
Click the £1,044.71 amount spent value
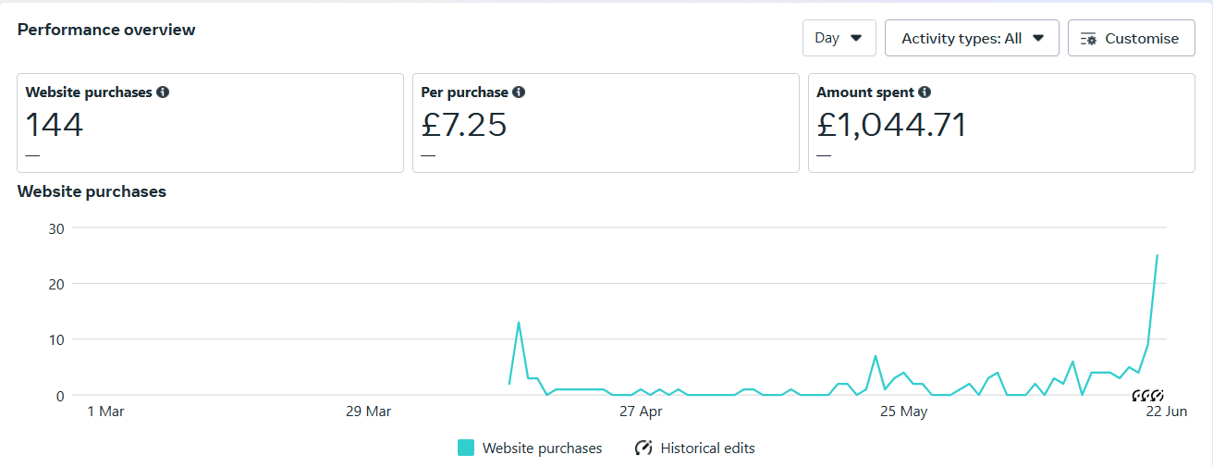pyautogui.click(x=891, y=124)
